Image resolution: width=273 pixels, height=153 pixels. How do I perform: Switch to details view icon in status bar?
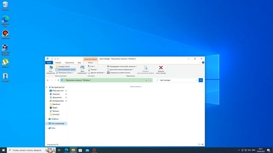[x=199, y=144]
